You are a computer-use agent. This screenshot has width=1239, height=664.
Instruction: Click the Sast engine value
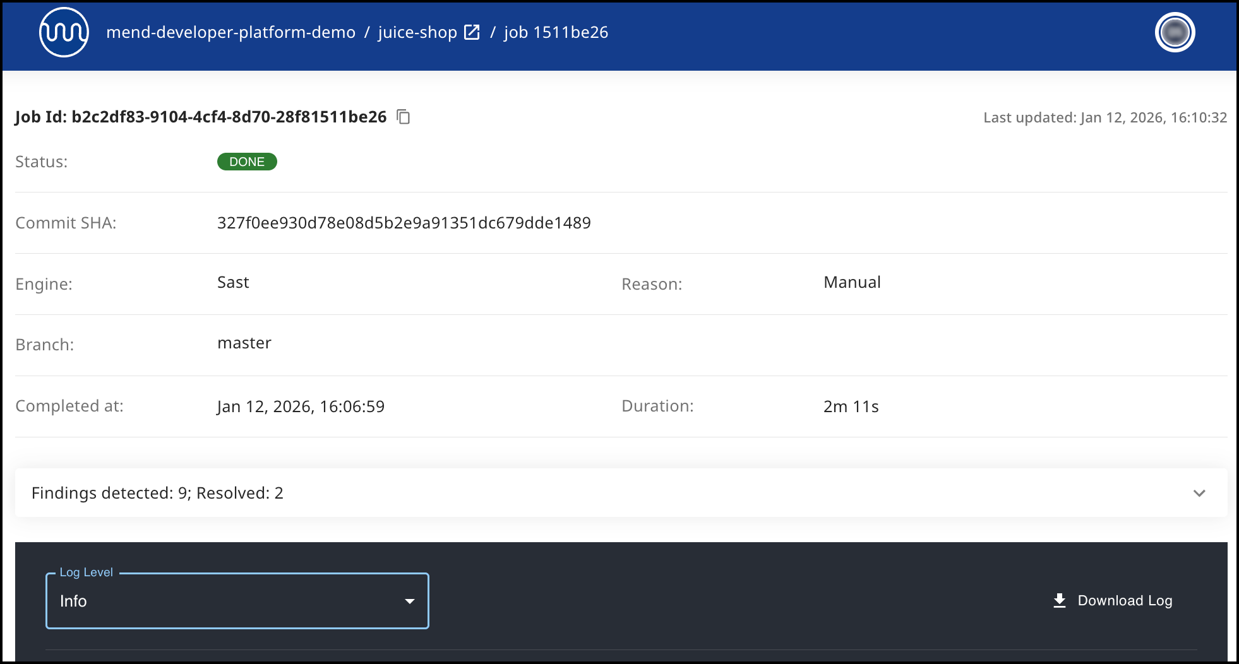pyautogui.click(x=233, y=282)
